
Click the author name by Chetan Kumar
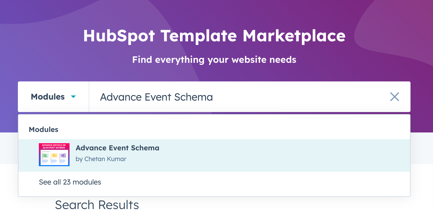101,159
